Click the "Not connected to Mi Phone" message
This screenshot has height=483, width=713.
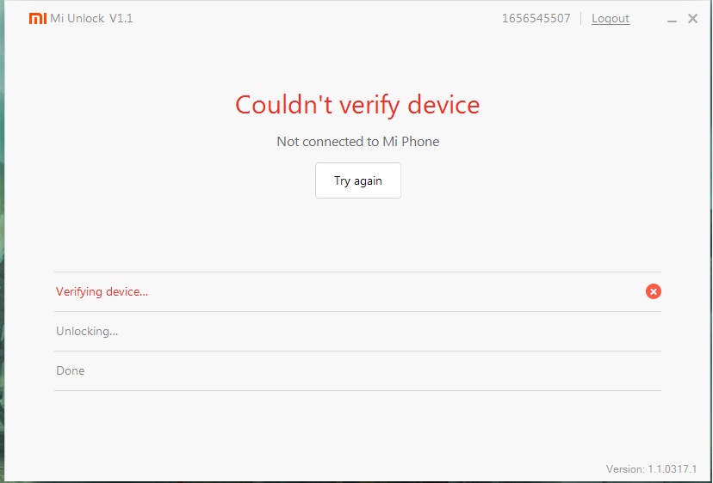tap(357, 142)
